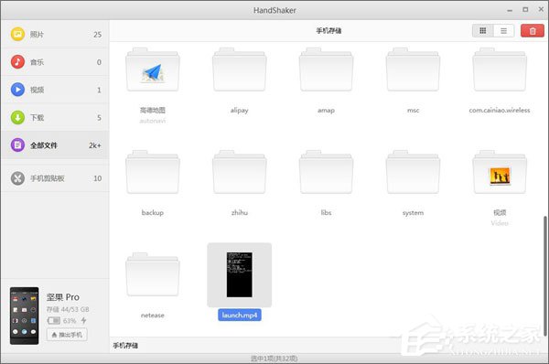Open the Video category play icon

coord(17,90)
